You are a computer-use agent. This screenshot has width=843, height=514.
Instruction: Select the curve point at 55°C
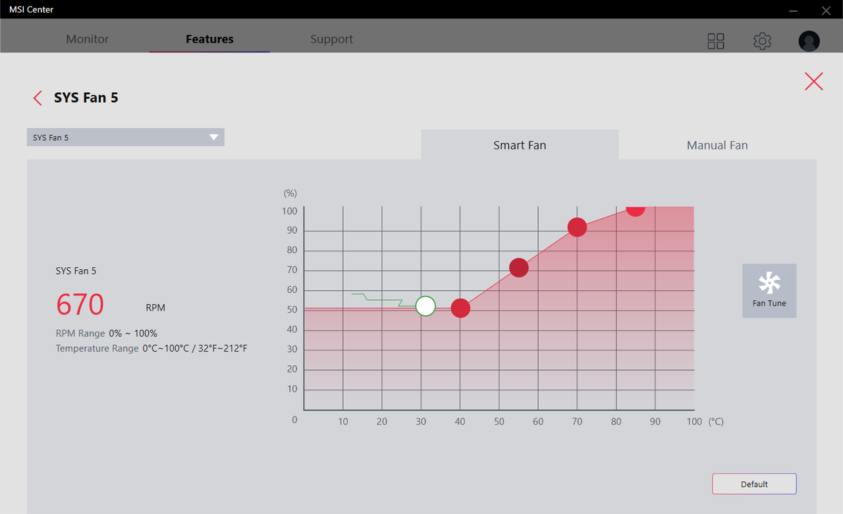tap(519, 268)
